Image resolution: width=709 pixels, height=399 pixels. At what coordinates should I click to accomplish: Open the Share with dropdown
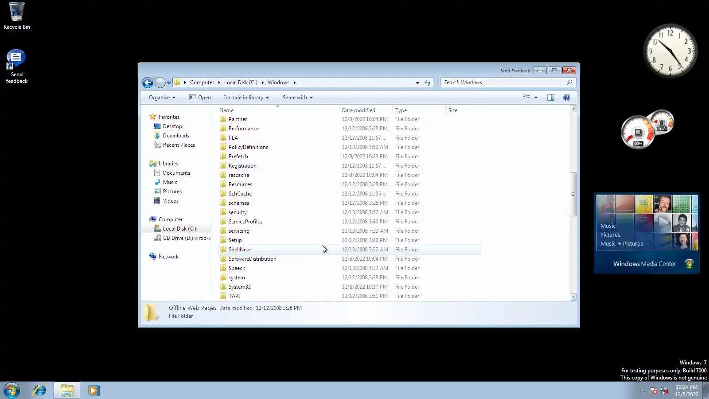298,98
